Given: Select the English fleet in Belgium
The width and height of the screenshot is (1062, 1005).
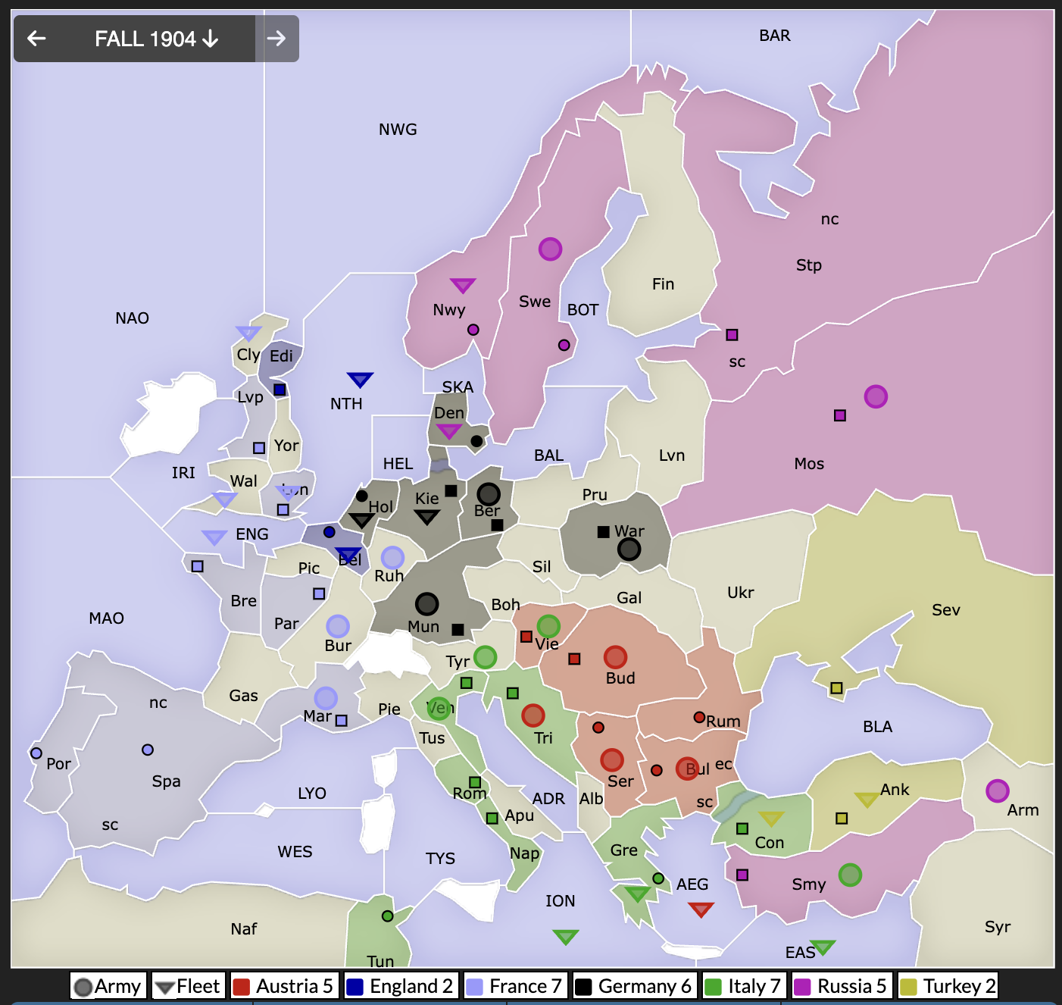Looking at the screenshot, I should pyautogui.click(x=348, y=554).
